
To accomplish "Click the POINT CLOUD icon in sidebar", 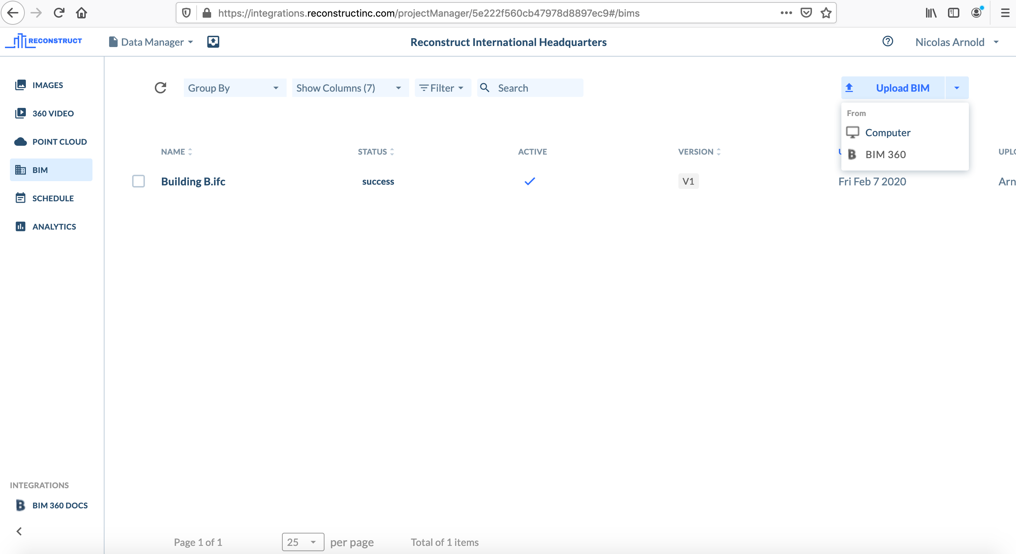I will (x=21, y=141).
